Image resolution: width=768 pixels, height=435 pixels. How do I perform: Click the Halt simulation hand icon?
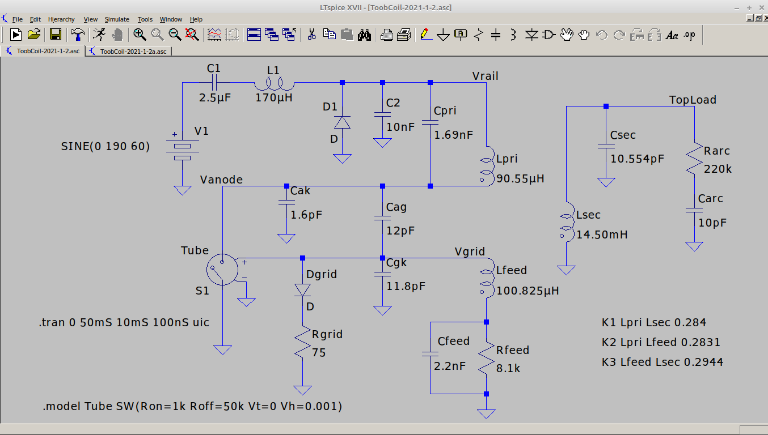tap(117, 35)
